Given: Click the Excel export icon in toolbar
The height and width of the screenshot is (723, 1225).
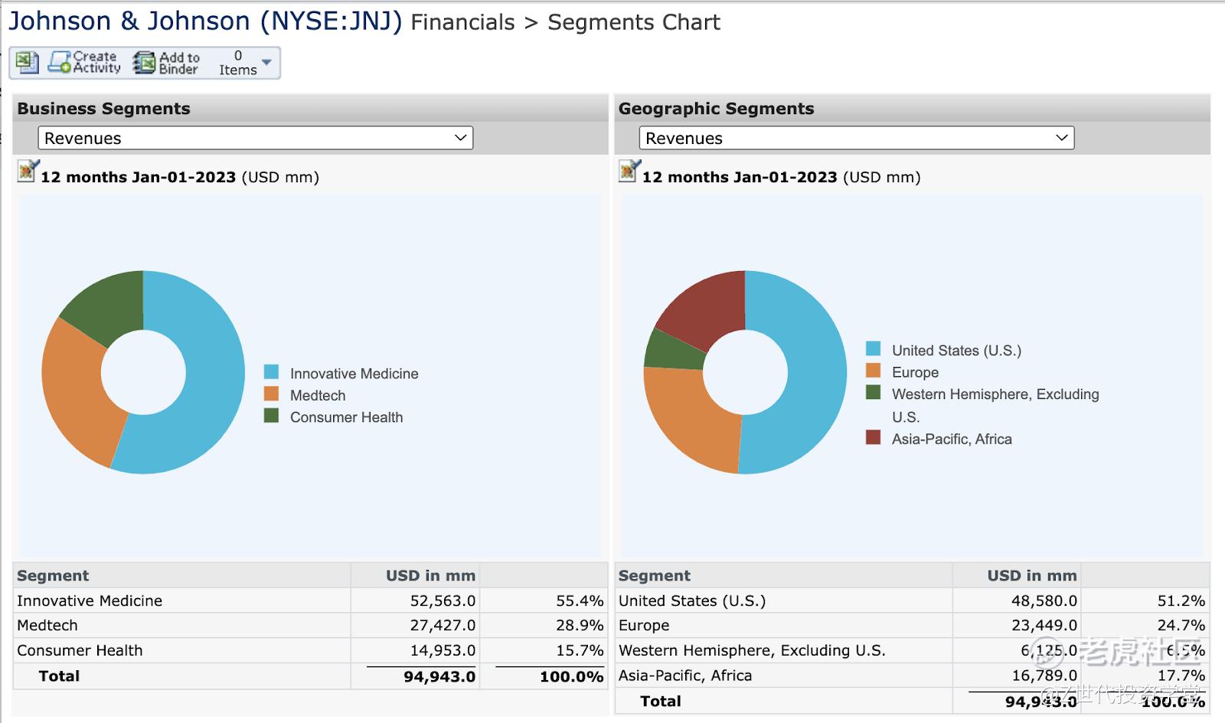Looking at the screenshot, I should [28, 63].
